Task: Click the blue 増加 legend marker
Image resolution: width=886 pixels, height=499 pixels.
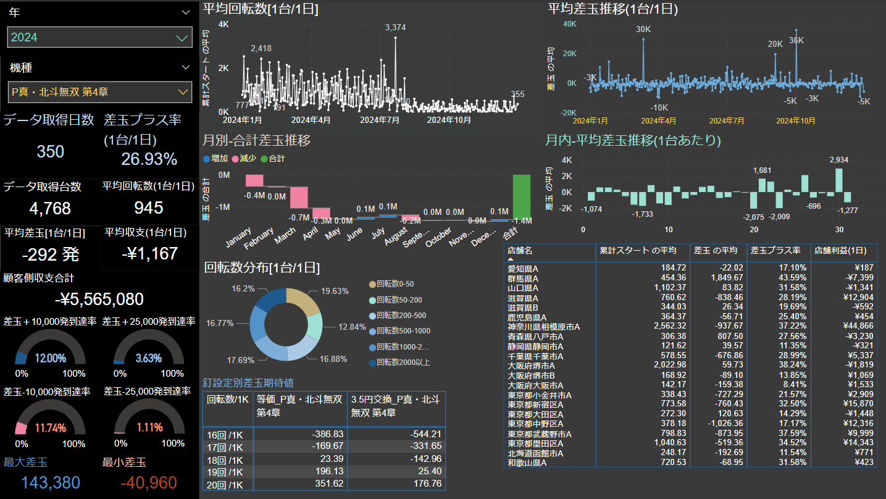Action: click(207, 159)
